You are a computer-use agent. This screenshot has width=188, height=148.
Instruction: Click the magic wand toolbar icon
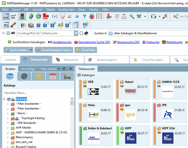[x=132, y=16]
